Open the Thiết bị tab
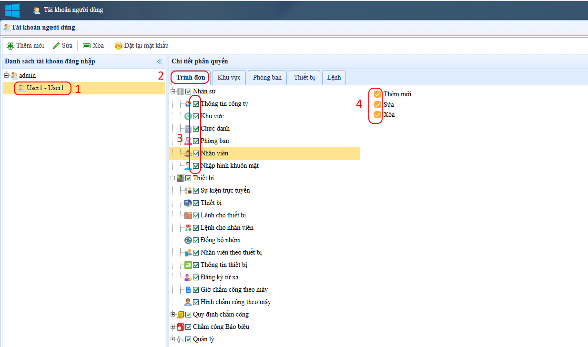This screenshot has height=347, width=588. coord(304,78)
